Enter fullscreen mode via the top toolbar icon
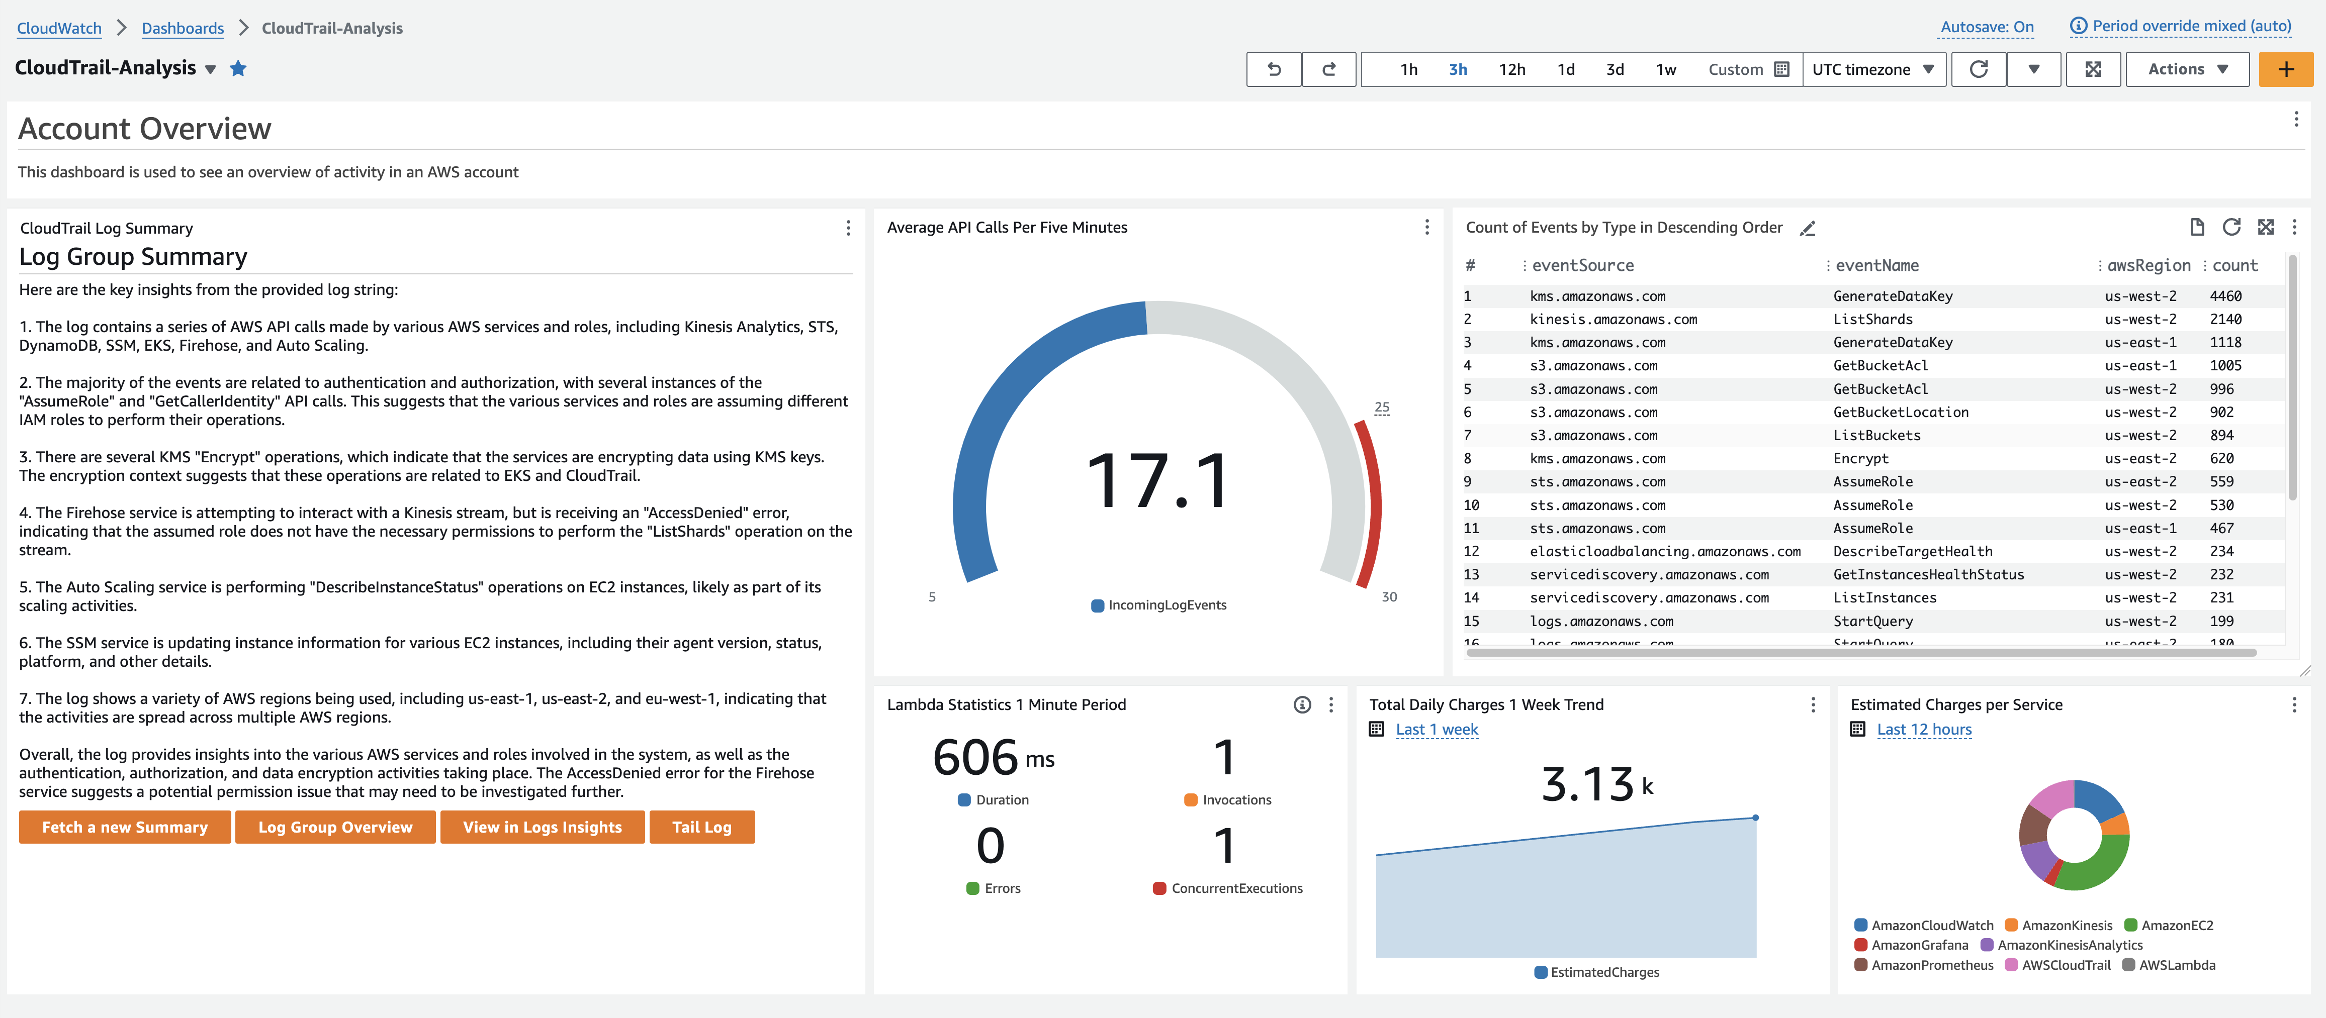The image size is (2326, 1018). [2093, 69]
